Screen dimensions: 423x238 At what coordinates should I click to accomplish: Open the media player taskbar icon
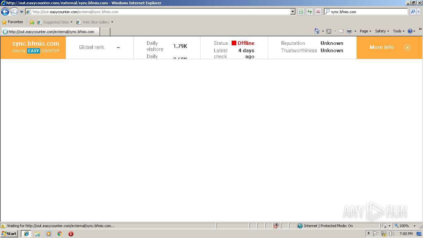click(x=49, y=234)
